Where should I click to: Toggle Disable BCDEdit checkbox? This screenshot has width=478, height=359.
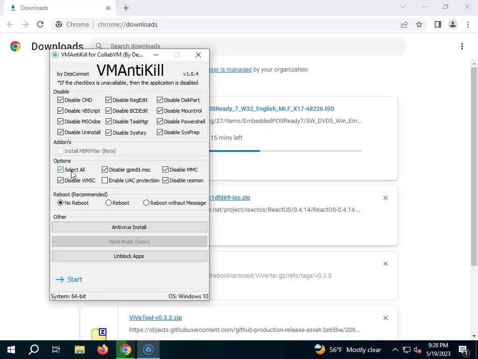click(108, 110)
